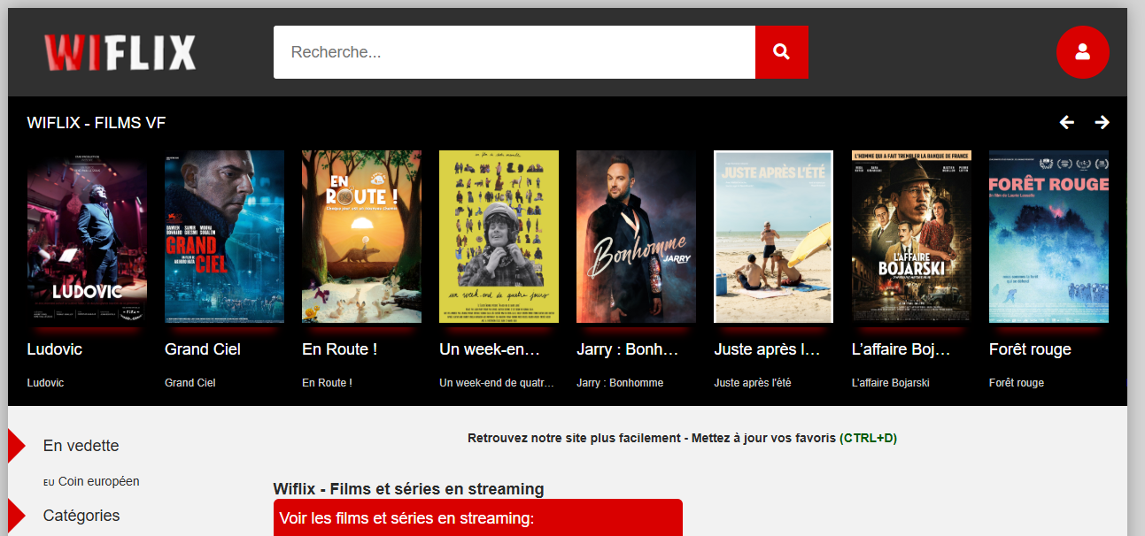Expand the Catégories section
The height and width of the screenshot is (536, 1145).
[x=81, y=516]
